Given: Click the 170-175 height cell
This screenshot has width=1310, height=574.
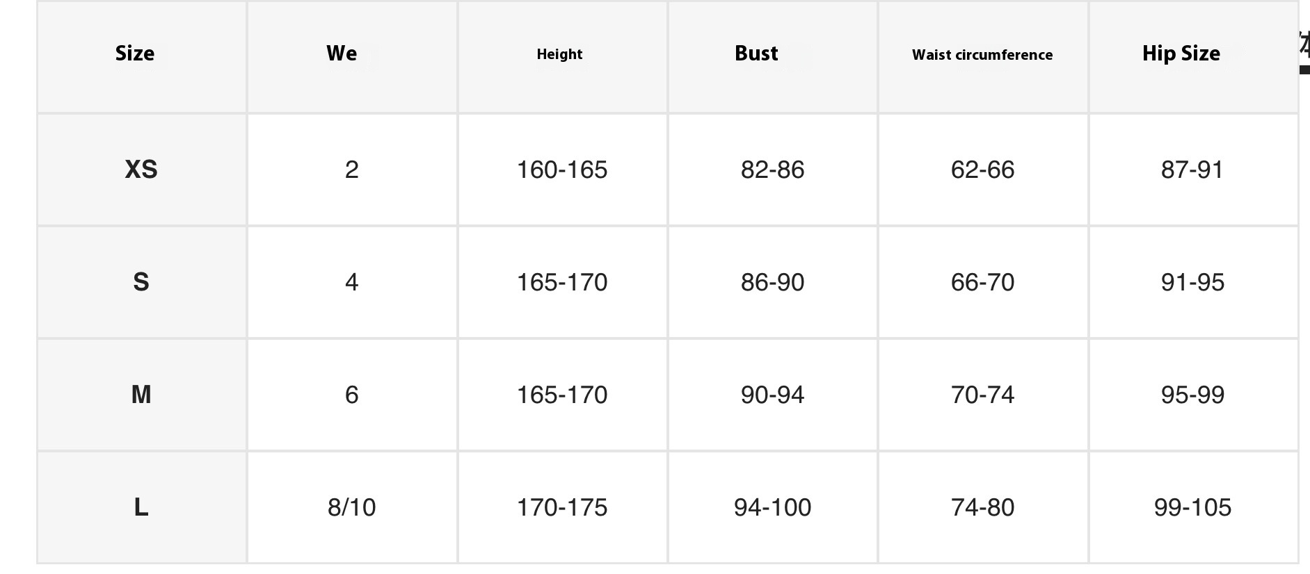Looking at the screenshot, I should point(562,507).
